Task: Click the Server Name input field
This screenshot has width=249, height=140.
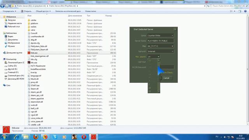Action: [x=160, y=41]
